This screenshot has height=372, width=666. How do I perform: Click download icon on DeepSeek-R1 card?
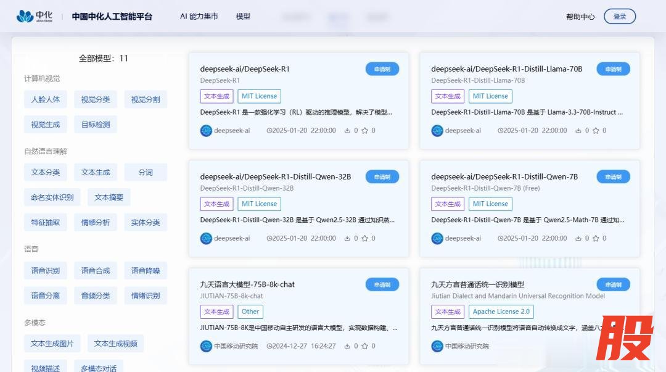tap(347, 131)
